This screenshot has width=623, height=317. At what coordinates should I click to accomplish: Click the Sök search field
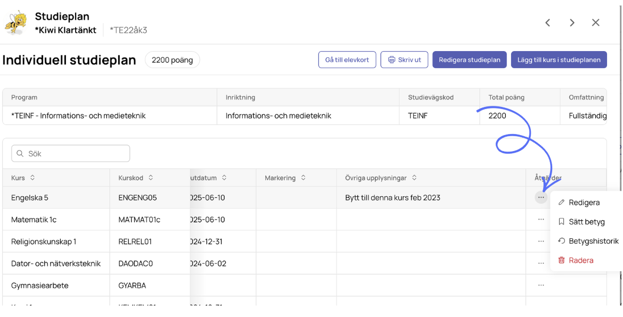pyautogui.click(x=71, y=154)
